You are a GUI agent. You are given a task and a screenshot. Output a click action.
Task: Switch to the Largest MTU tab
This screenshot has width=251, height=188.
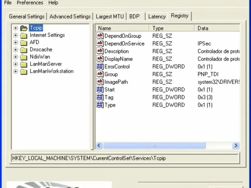tap(110, 17)
